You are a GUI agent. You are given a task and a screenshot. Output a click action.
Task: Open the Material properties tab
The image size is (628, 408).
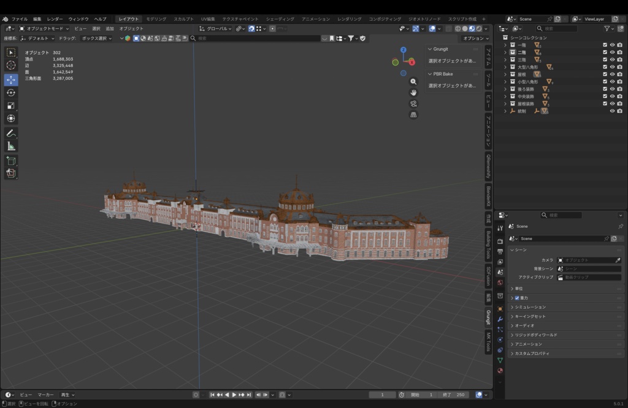pos(500,371)
